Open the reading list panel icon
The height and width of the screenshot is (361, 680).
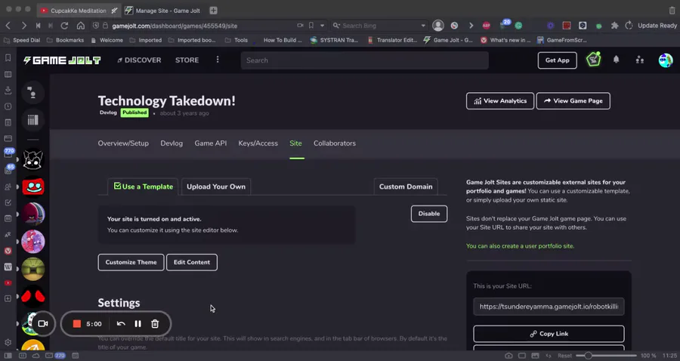(8, 74)
